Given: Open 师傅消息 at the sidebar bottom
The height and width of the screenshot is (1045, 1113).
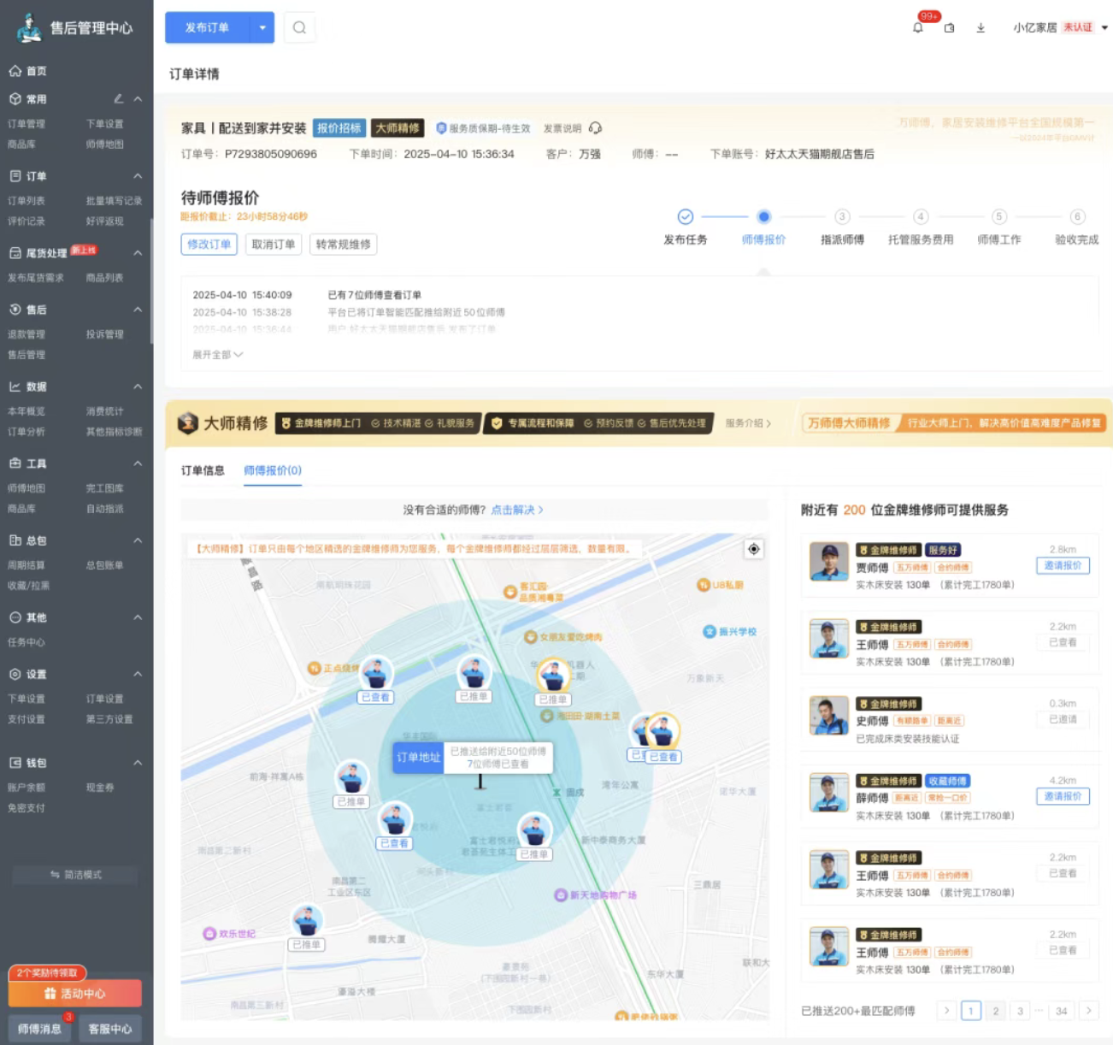Looking at the screenshot, I should coord(39,1029).
